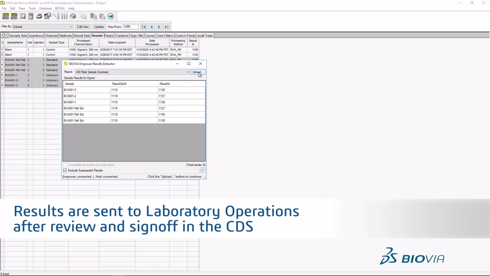Viewport: 490px width, 276px height.
Task: Click the Update button
Action: (99, 27)
